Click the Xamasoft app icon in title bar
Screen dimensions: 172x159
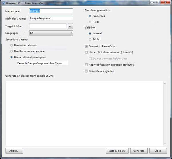[x=4, y=3]
